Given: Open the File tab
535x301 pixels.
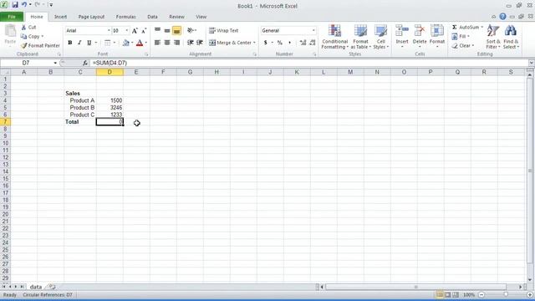Looking at the screenshot, I should click(x=12, y=17).
